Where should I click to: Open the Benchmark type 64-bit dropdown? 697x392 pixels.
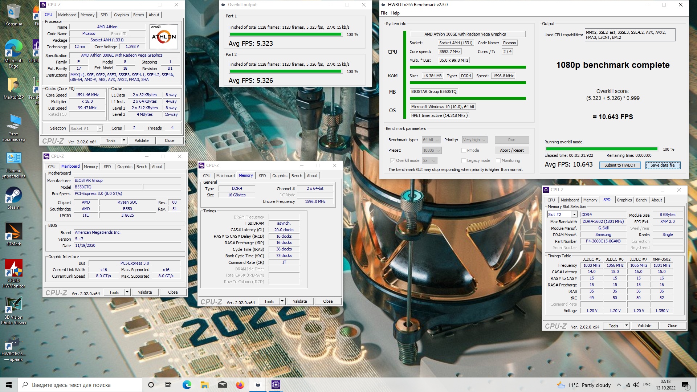(x=431, y=140)
